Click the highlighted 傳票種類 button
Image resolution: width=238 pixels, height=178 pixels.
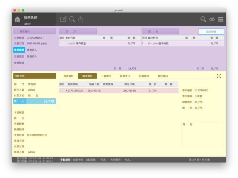[19, 50]
